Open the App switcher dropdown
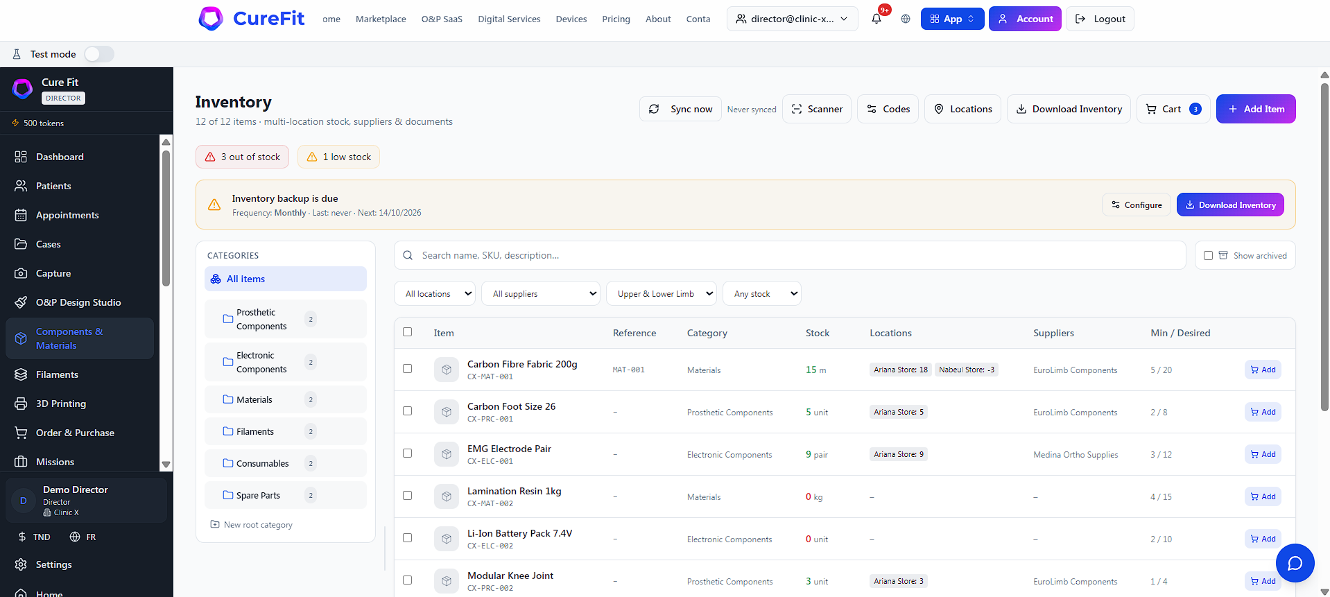 point(952,19)
